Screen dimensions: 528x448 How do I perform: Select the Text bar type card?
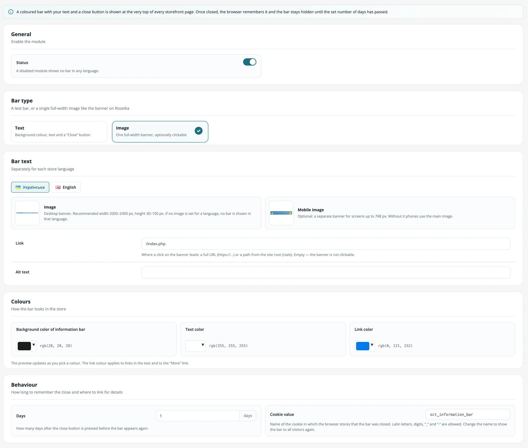click(x=59, y=132)
